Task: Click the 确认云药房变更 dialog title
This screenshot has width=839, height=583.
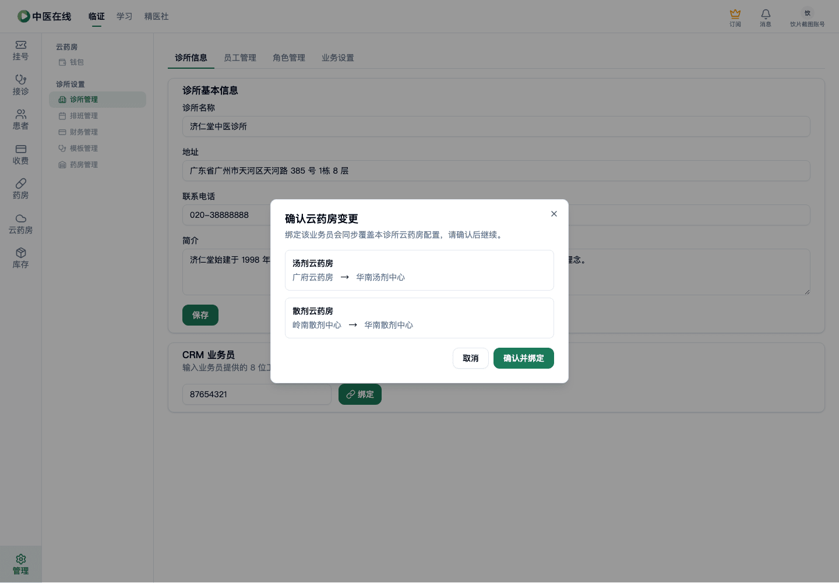Action: coord(322,219)
